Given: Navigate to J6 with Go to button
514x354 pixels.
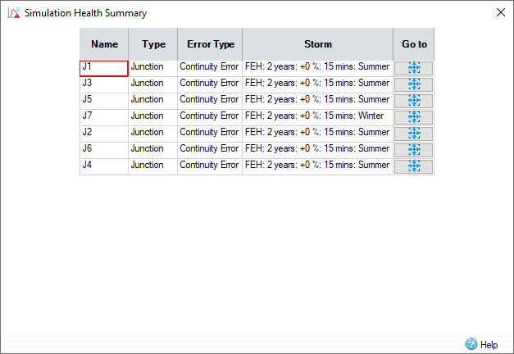Looking at the screenshot, I should [x=413, y=150].
